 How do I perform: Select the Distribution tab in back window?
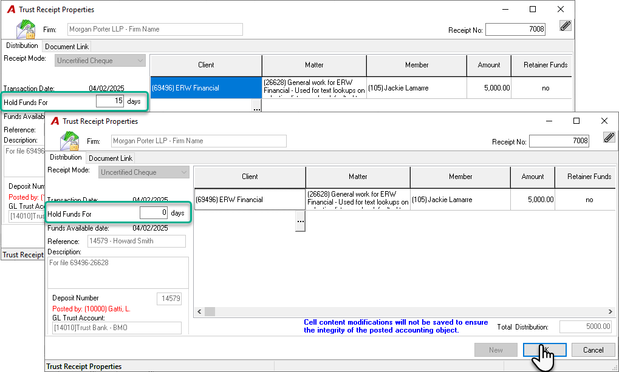click(x=22, y=46)
